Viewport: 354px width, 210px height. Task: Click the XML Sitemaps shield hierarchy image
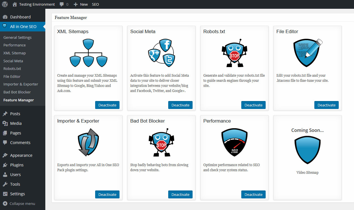(88, 53)
